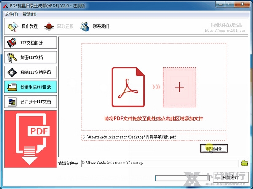Click the pink plus add-file box
Image resolution: width=253 pixels, height=189 pixels.
pyautogui.click(x=180, y=87)
